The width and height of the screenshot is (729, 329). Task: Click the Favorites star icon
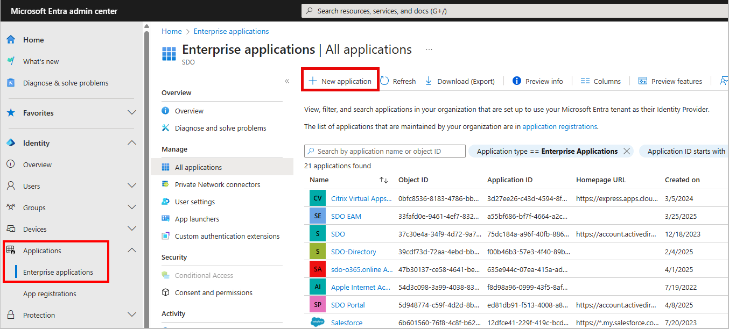click(x=11, y=113)
